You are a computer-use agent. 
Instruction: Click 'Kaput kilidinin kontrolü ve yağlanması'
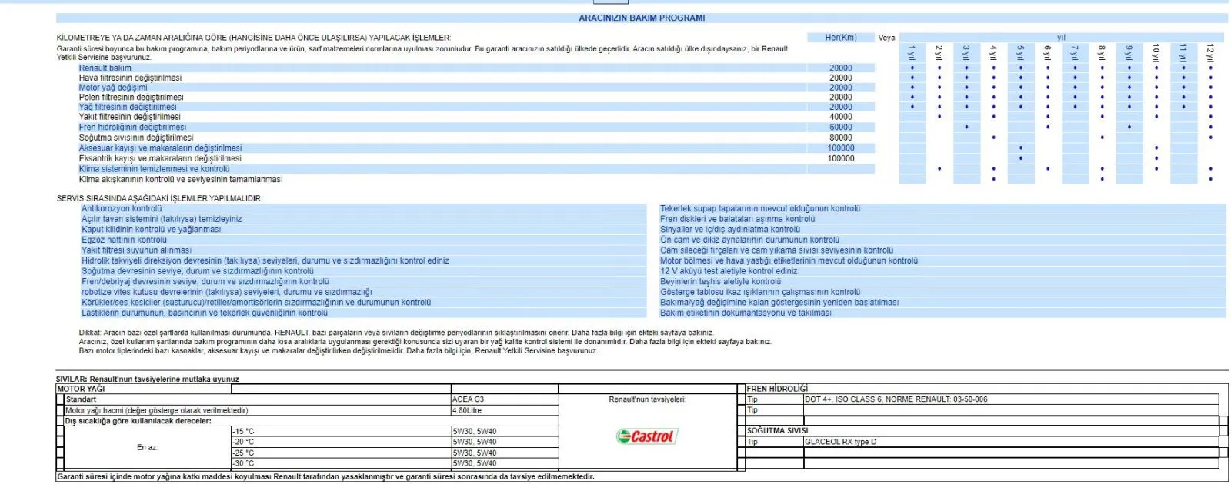coord(151,229)
